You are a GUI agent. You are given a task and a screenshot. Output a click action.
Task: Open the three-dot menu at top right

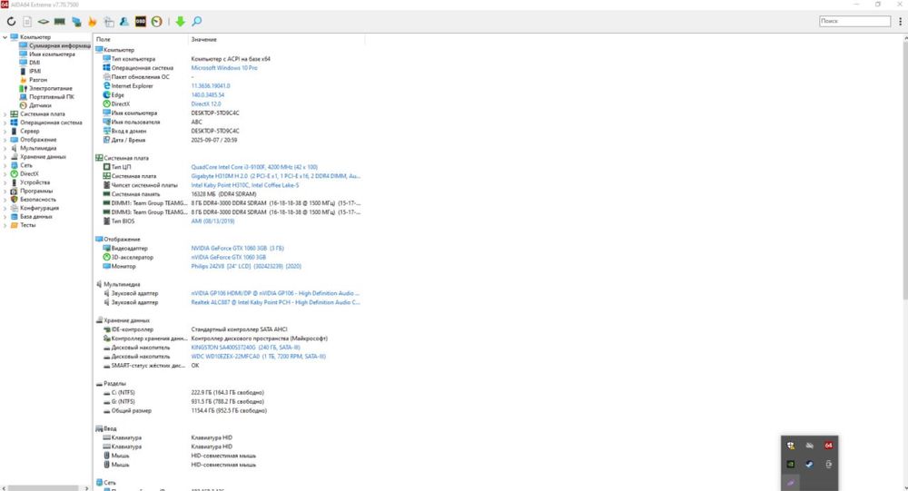pyautogui.click(x=900, y=21)
